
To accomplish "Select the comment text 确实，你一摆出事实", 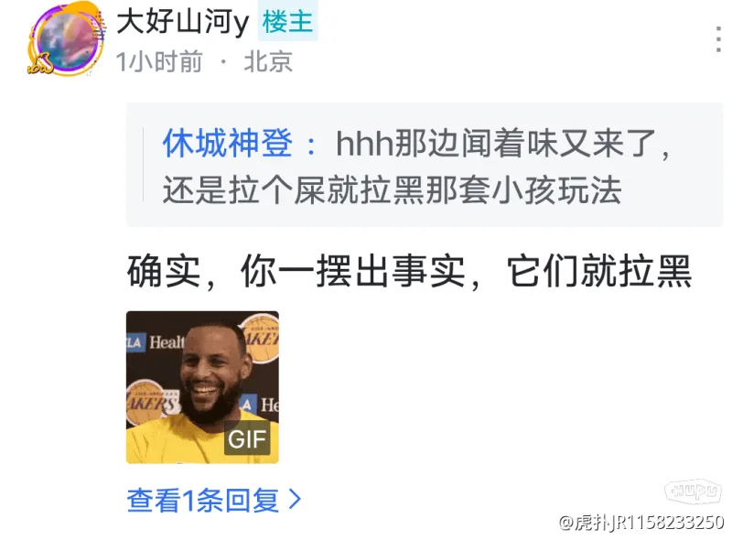I will pos(296,272).
